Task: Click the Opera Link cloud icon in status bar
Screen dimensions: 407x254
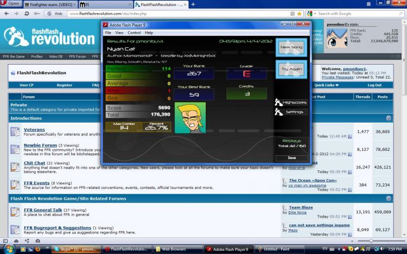Action: [x=16, y=241]
